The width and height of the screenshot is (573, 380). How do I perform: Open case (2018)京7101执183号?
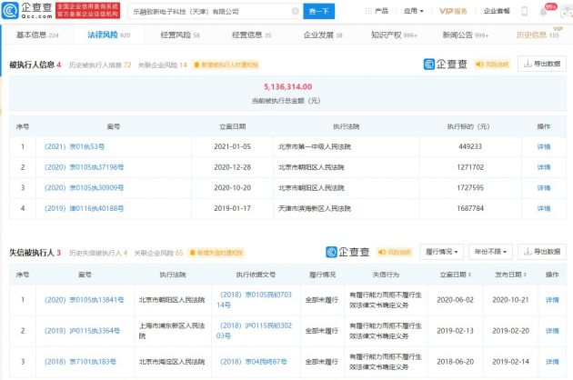80,362
